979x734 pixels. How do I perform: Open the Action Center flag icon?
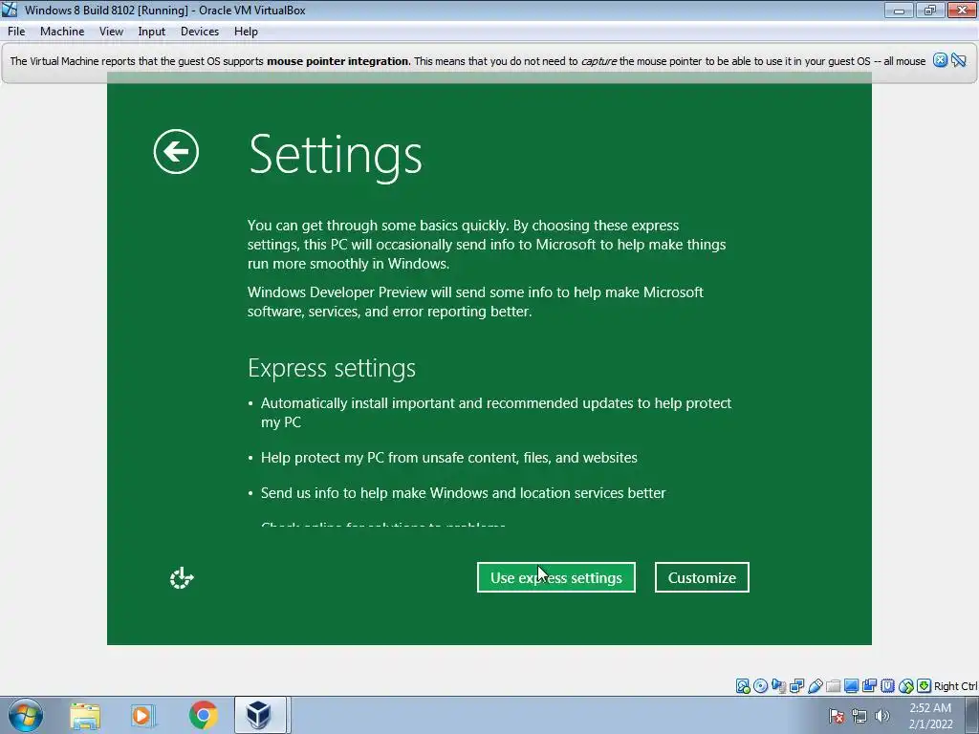coord(837,716)
